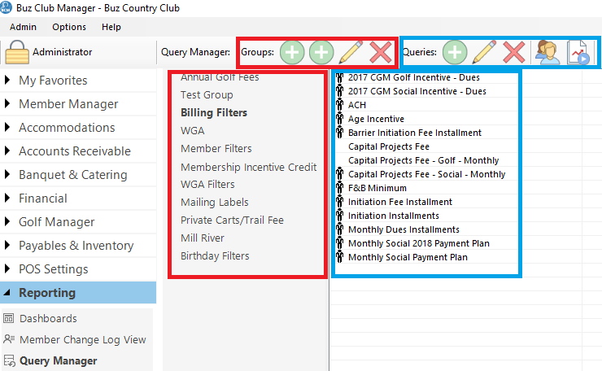Expand the My Favorites section

click(x=53, y=81)
